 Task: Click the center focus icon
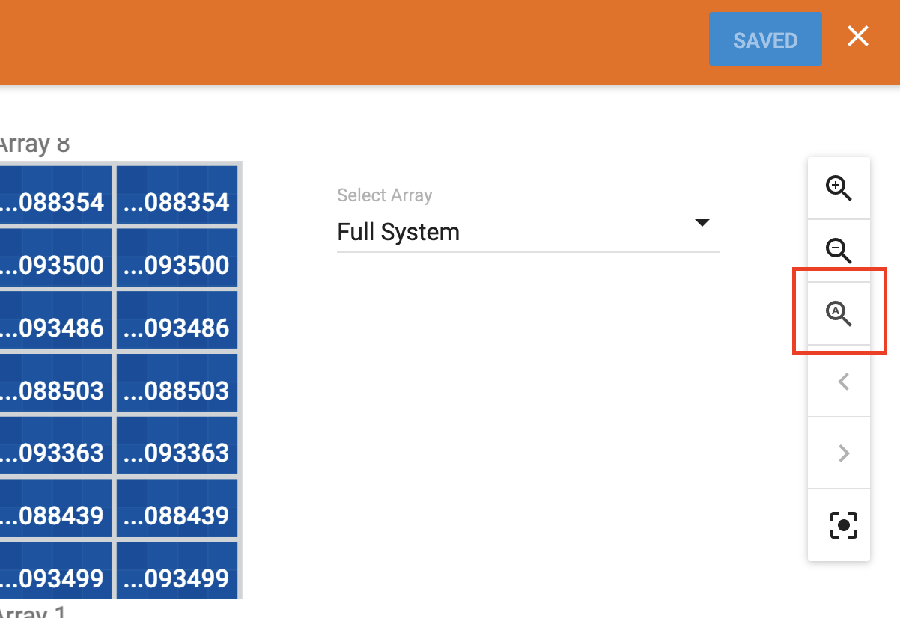(845, 524)
